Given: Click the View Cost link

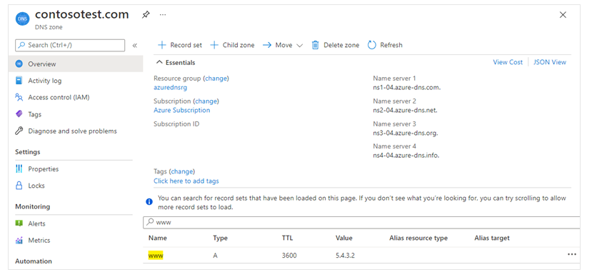Looking at the screenshot, I should (508, 62).
